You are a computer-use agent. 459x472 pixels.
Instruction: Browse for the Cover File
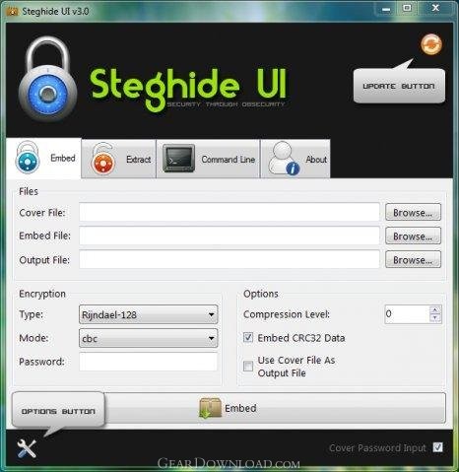[413, 212]
